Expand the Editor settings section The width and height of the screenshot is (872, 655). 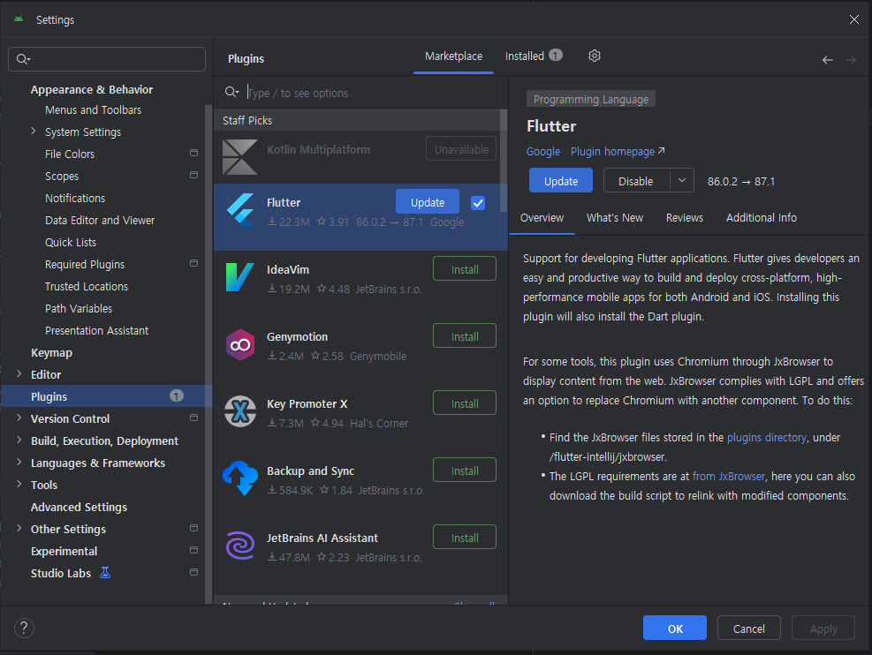[x=19, y=374]
